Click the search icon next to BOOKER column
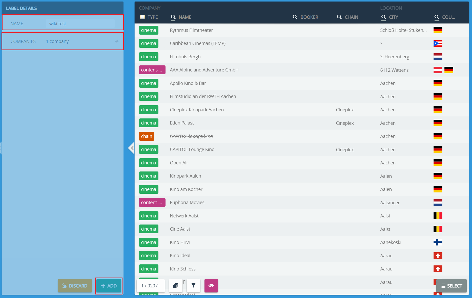 click(x=295, y=17)
